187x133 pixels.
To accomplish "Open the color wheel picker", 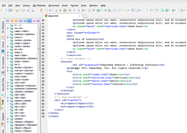I will coord(110,10).
